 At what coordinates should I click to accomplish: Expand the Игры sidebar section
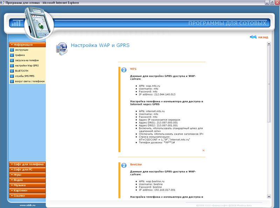[x=27, y=175]
